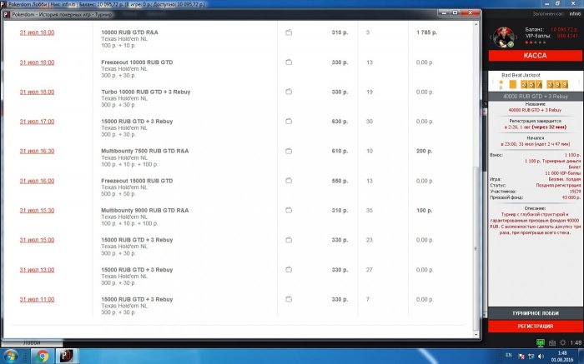Open hand history icon for Freezeout 15000 RUB GTD row
Screen dimensions: 584x364
tap(289, 181)
